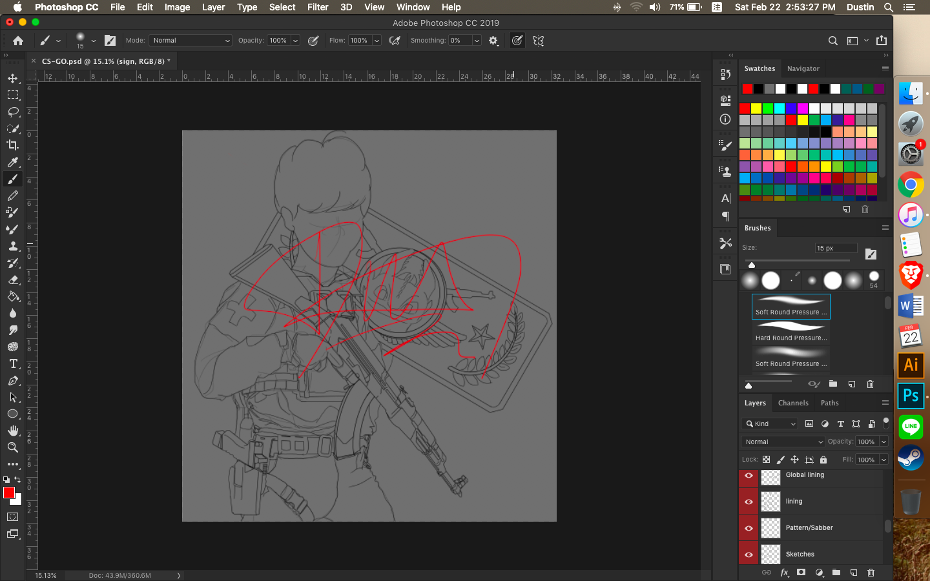Image resolution: width=930 pixels, height=581 pixels.
Task: Open the brush preset picker arrow
Action: (94, 41)
